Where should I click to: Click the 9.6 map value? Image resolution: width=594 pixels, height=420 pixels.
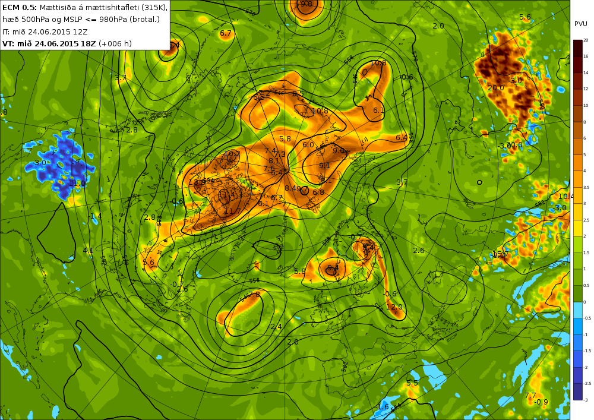click(339, 150)
